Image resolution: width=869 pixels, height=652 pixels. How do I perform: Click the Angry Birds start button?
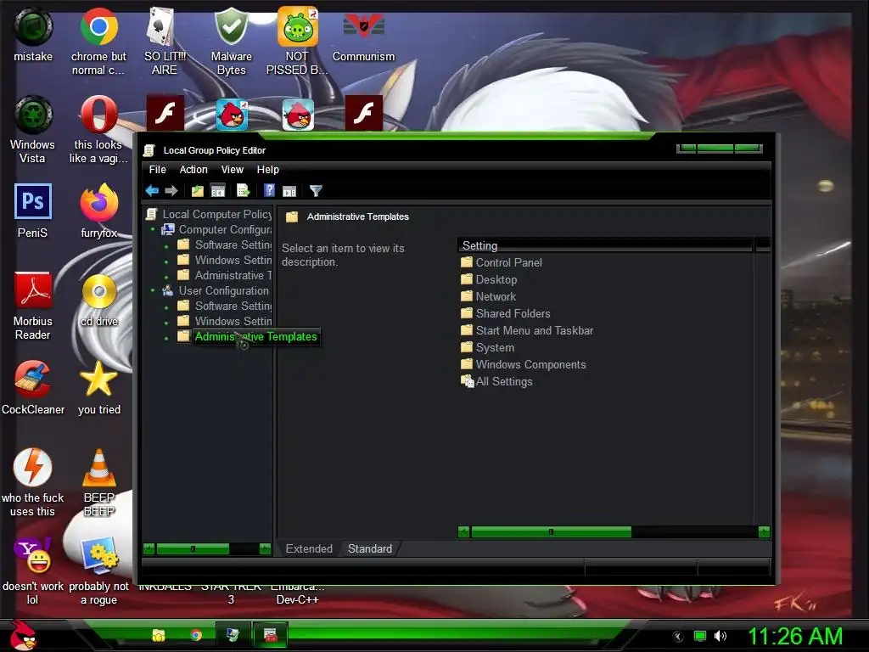click(24, 635)
